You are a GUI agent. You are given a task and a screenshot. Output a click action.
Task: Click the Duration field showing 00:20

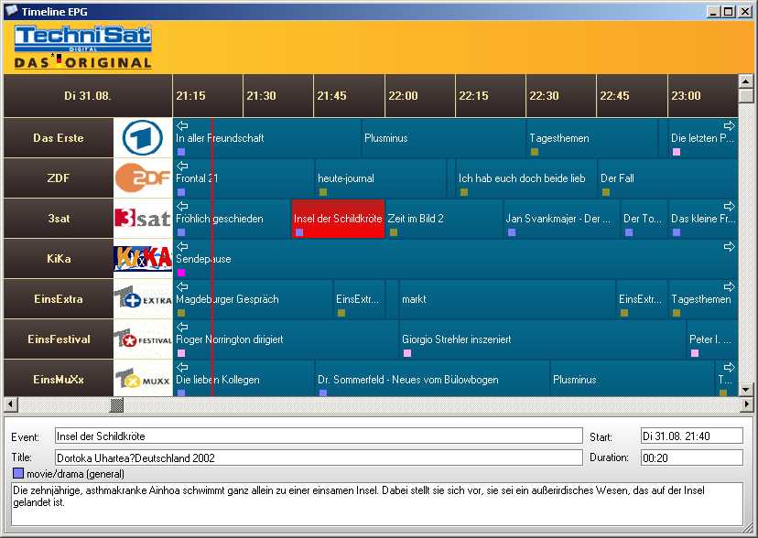click(x=692, y=457)
